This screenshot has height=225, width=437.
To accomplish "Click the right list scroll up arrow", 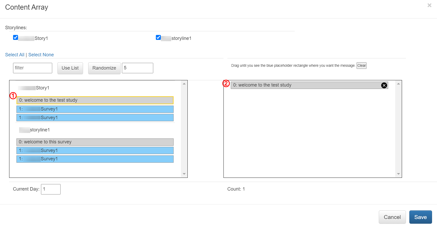I will point(398,84).
